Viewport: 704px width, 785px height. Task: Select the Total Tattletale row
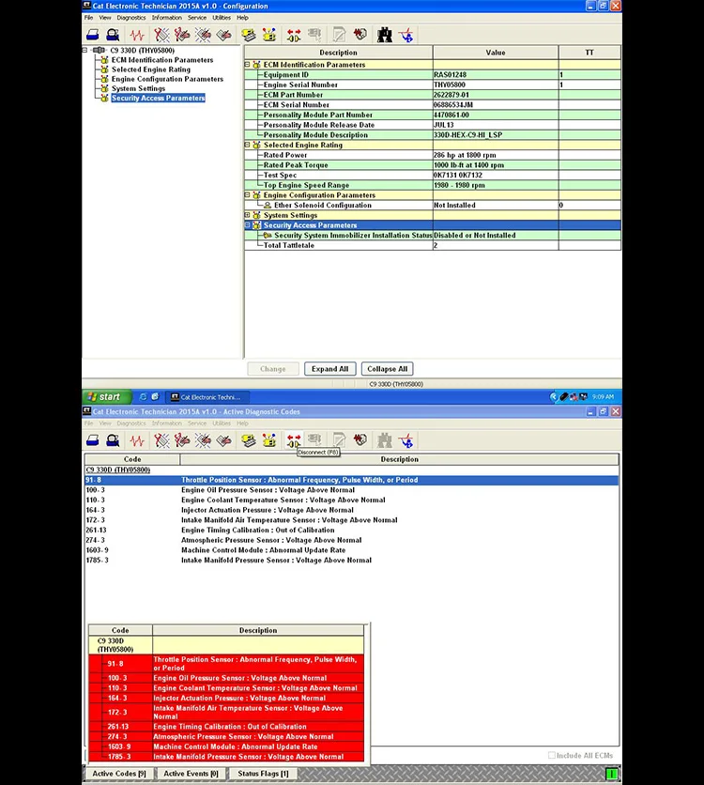433,245
